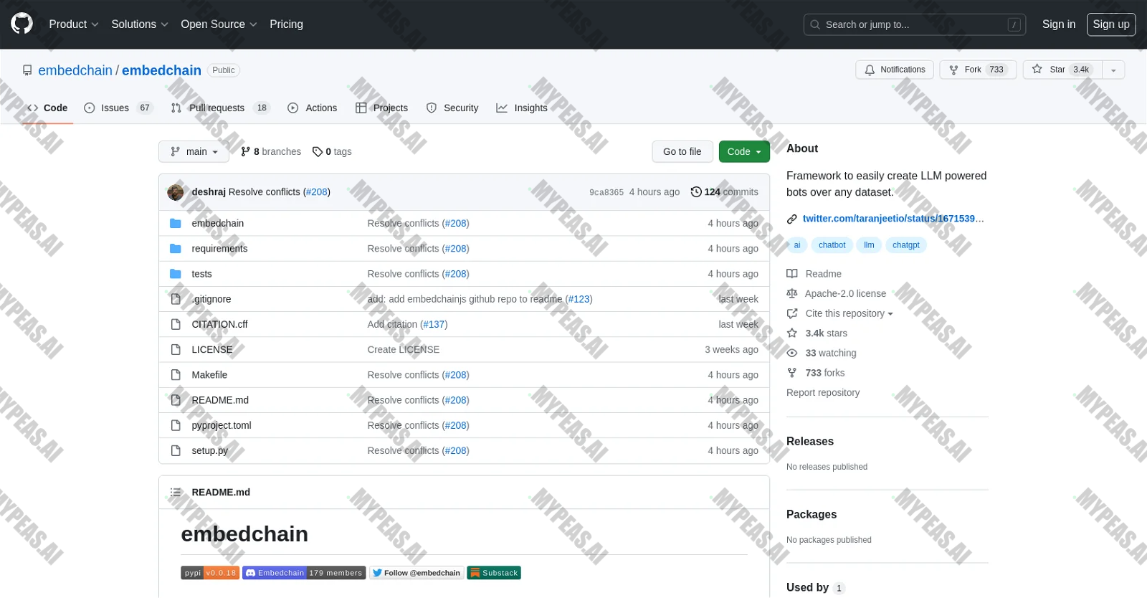Click the chatgpt topic tag
The height and width of the screenshot is (598, 1147).
point(906,245)
